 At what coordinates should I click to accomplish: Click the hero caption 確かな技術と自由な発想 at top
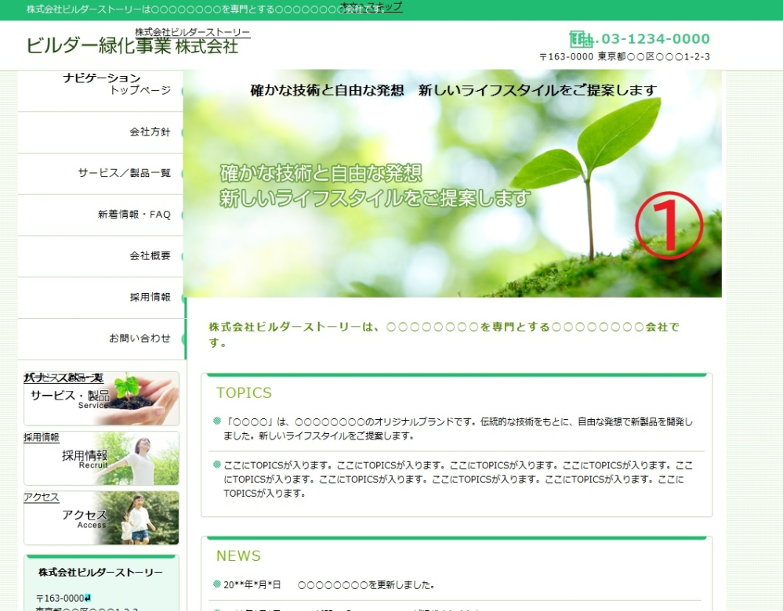pyautogui.click(x=453, y=90)
